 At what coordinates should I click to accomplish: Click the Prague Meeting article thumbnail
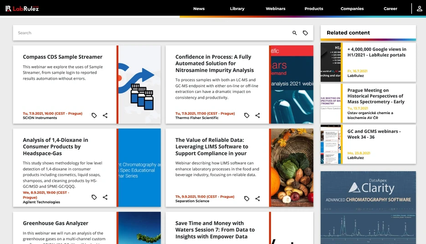(x=331, y=103)
